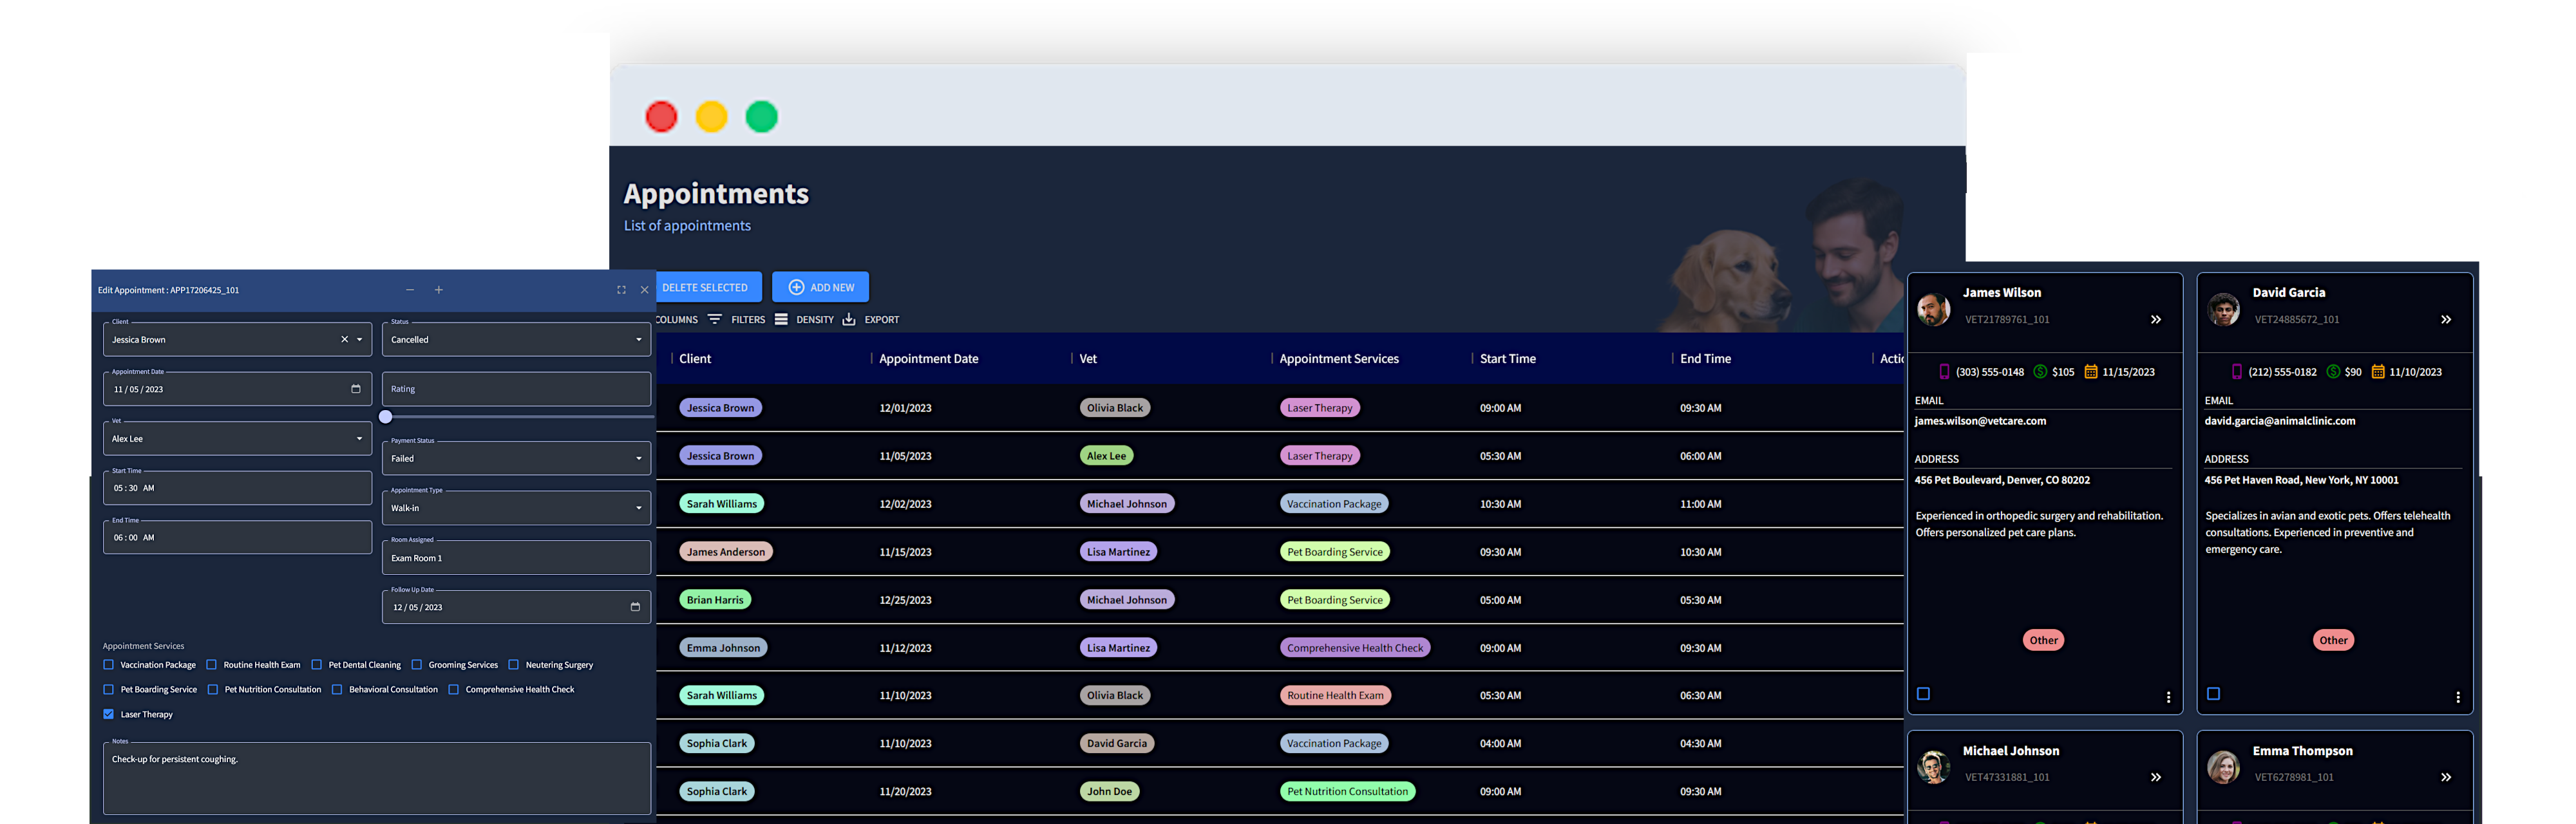Check the Pet Boarding Service checkbox
The height and width of the screenshot is (824, 2576).
click(109, 689)
